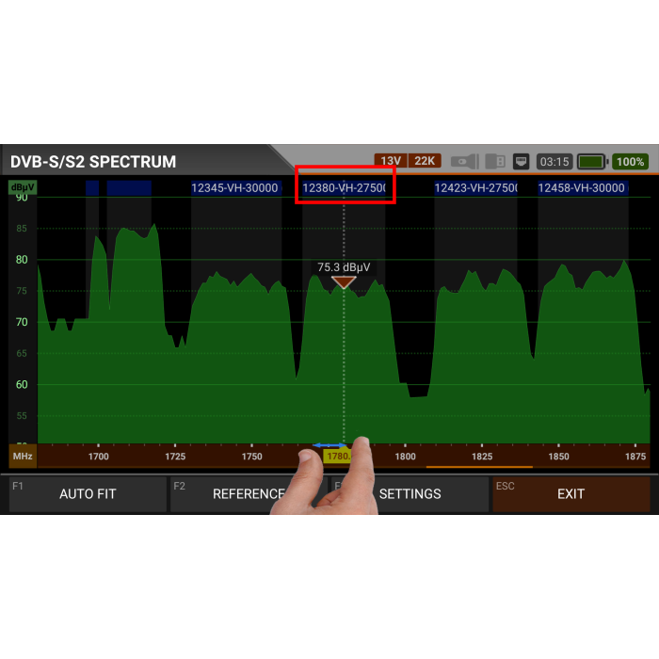The height and width of the screenshot is (659, 659).
Task: Select transponder 12423-VH-27500
Action: tap(475, 187)
